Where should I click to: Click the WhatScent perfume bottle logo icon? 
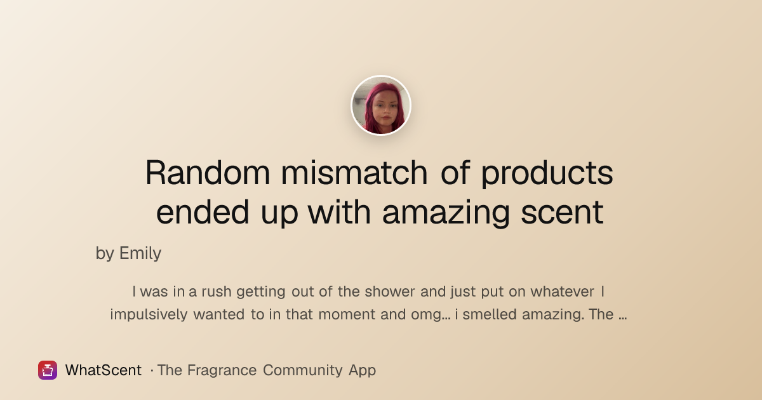click(48, 370)
